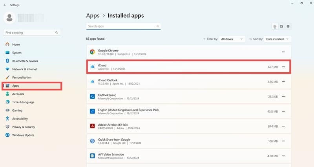Switch to list view layout
314x167 pixels.
275,26
